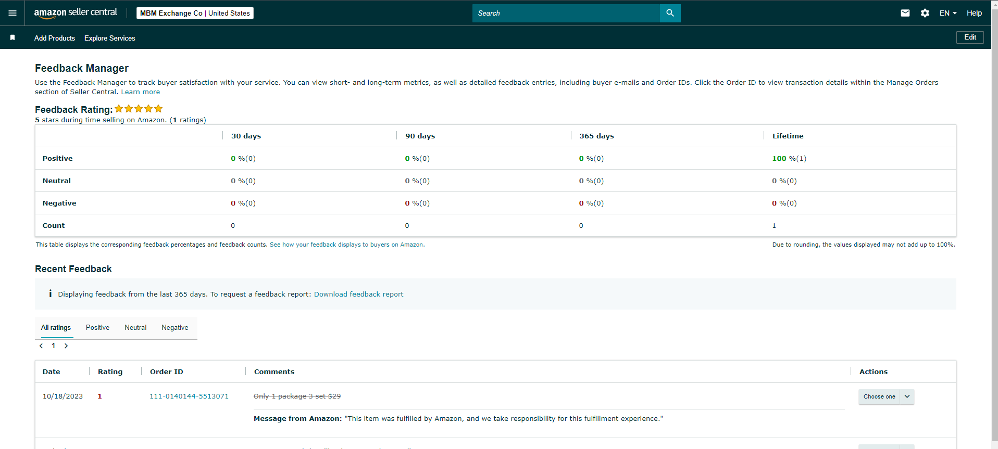
Task: Click the Order ID column header
Action: click(166, 371)
